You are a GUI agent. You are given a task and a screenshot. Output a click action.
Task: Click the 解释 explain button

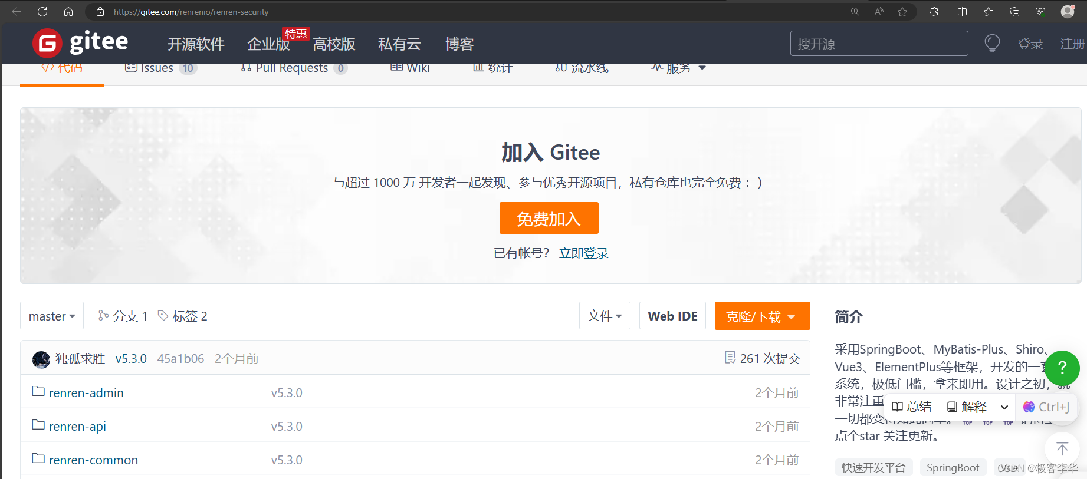(967, 407)
